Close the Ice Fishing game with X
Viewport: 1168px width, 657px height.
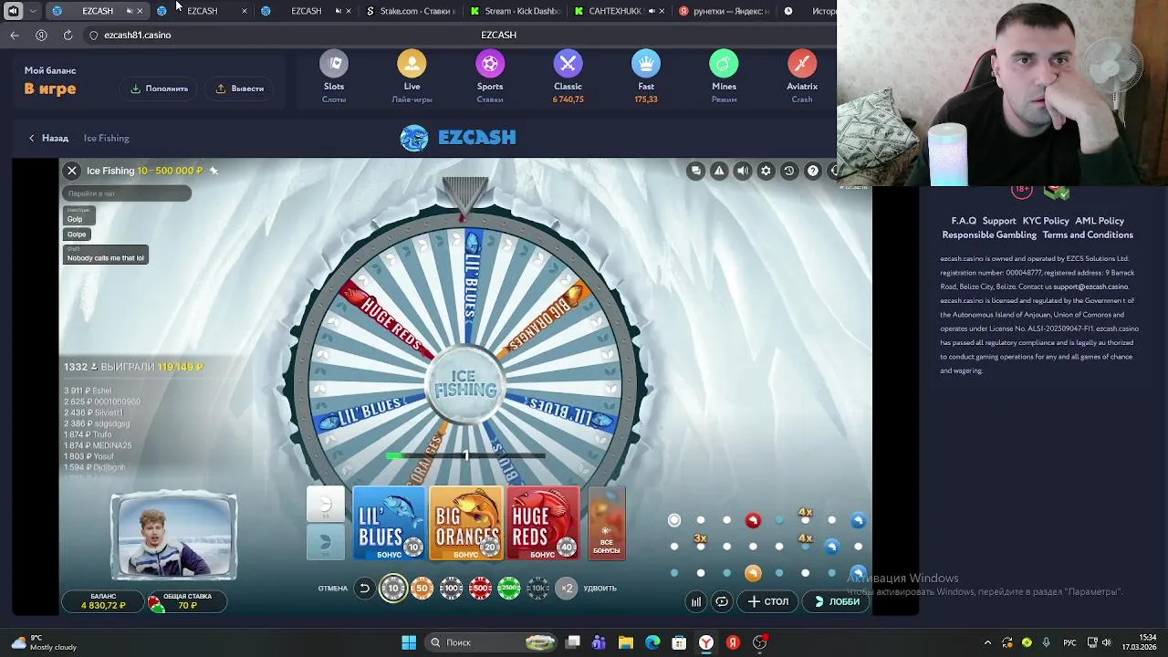(x=72, y=171)
